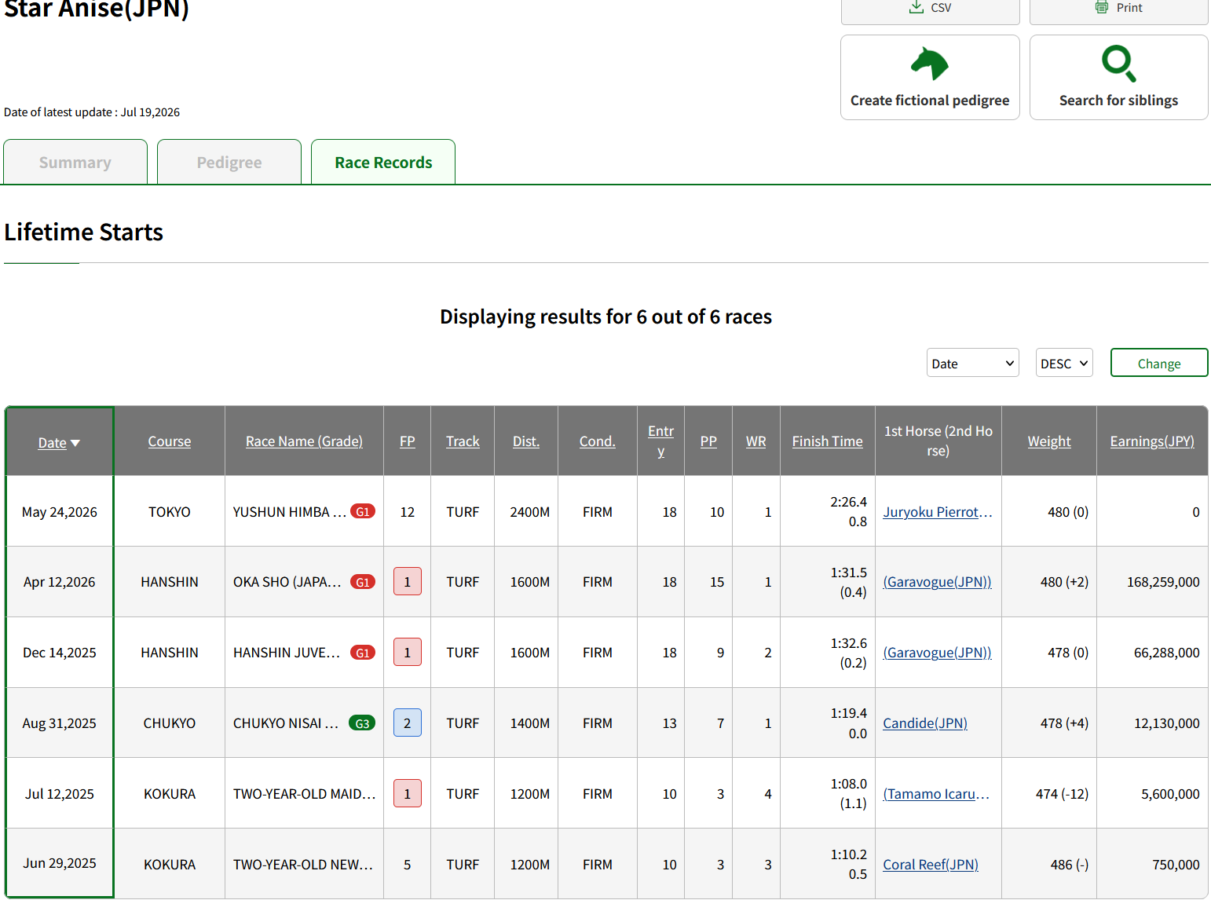The height and width of the screenshot is (900, 1211).
Task: Sort by the WR column header
Action: [x=756, y=441]
